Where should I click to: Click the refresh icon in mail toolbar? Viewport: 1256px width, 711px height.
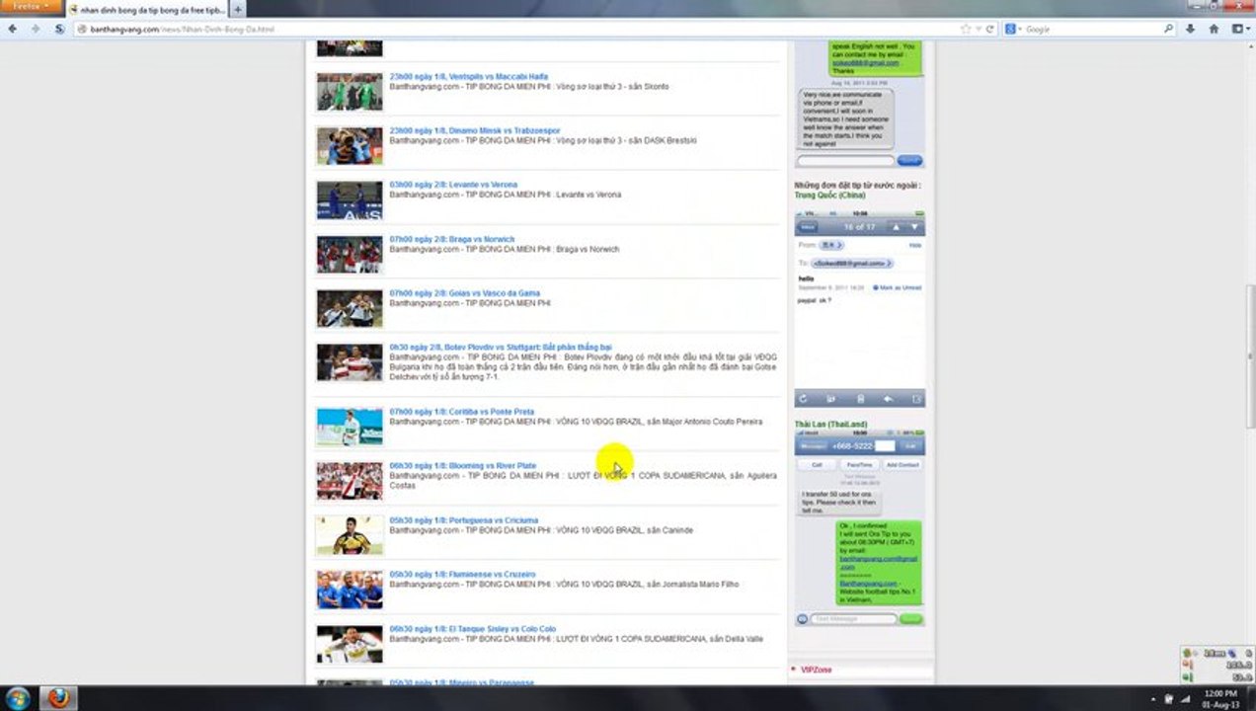[x=804, y=399]
